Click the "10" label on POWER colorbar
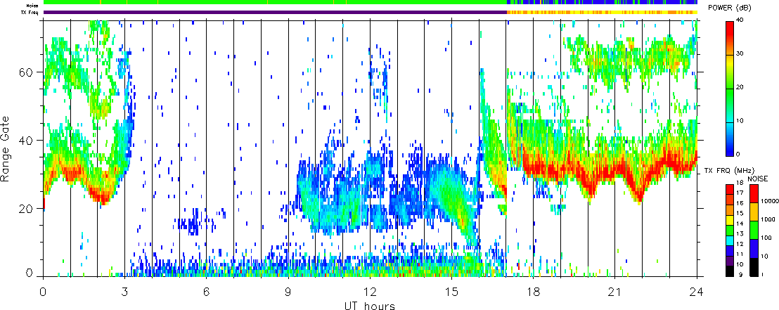 (740, 121)
